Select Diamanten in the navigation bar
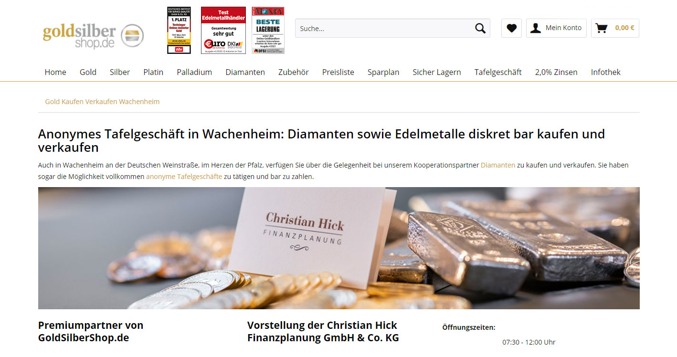Image resolution: width=677 pixels, height=357 pixels. [x=245, y=72]
